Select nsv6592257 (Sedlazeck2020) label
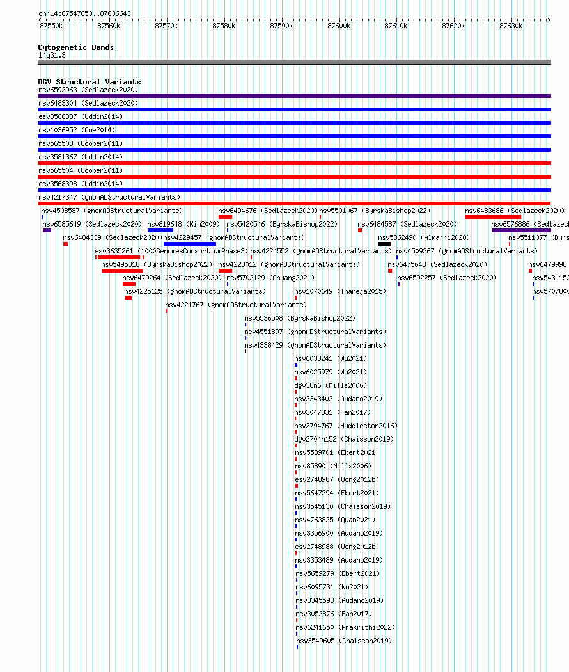 pyautogui.click(x=447, y=278)
